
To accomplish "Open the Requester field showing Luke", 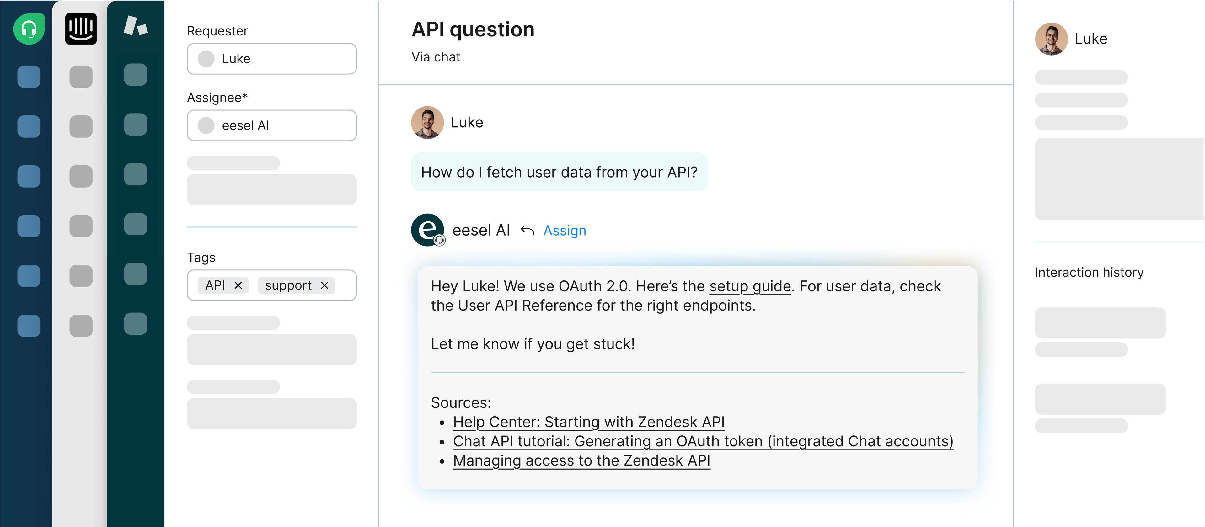I will (x=272, y=59).
